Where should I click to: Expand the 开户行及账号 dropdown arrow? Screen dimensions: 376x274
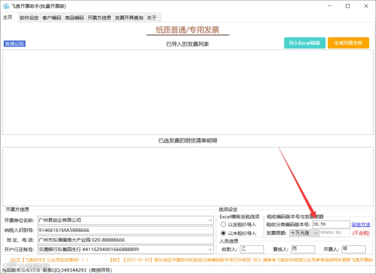(210, 249)
